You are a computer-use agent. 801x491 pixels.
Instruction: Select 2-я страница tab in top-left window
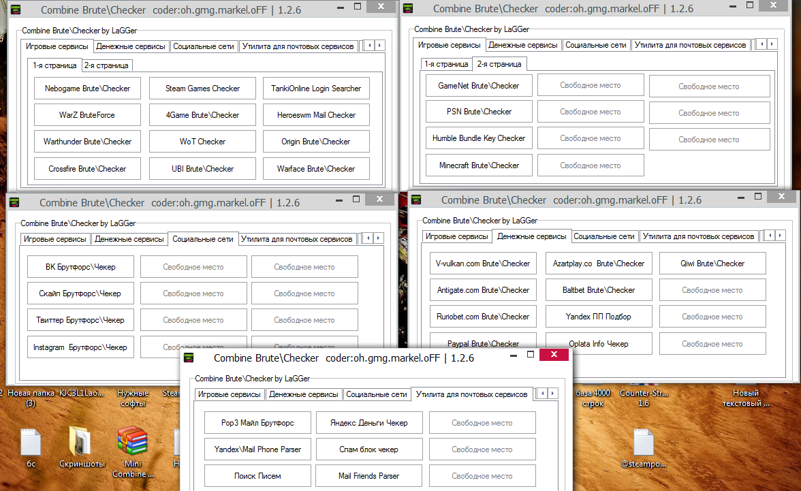[106, 65]
